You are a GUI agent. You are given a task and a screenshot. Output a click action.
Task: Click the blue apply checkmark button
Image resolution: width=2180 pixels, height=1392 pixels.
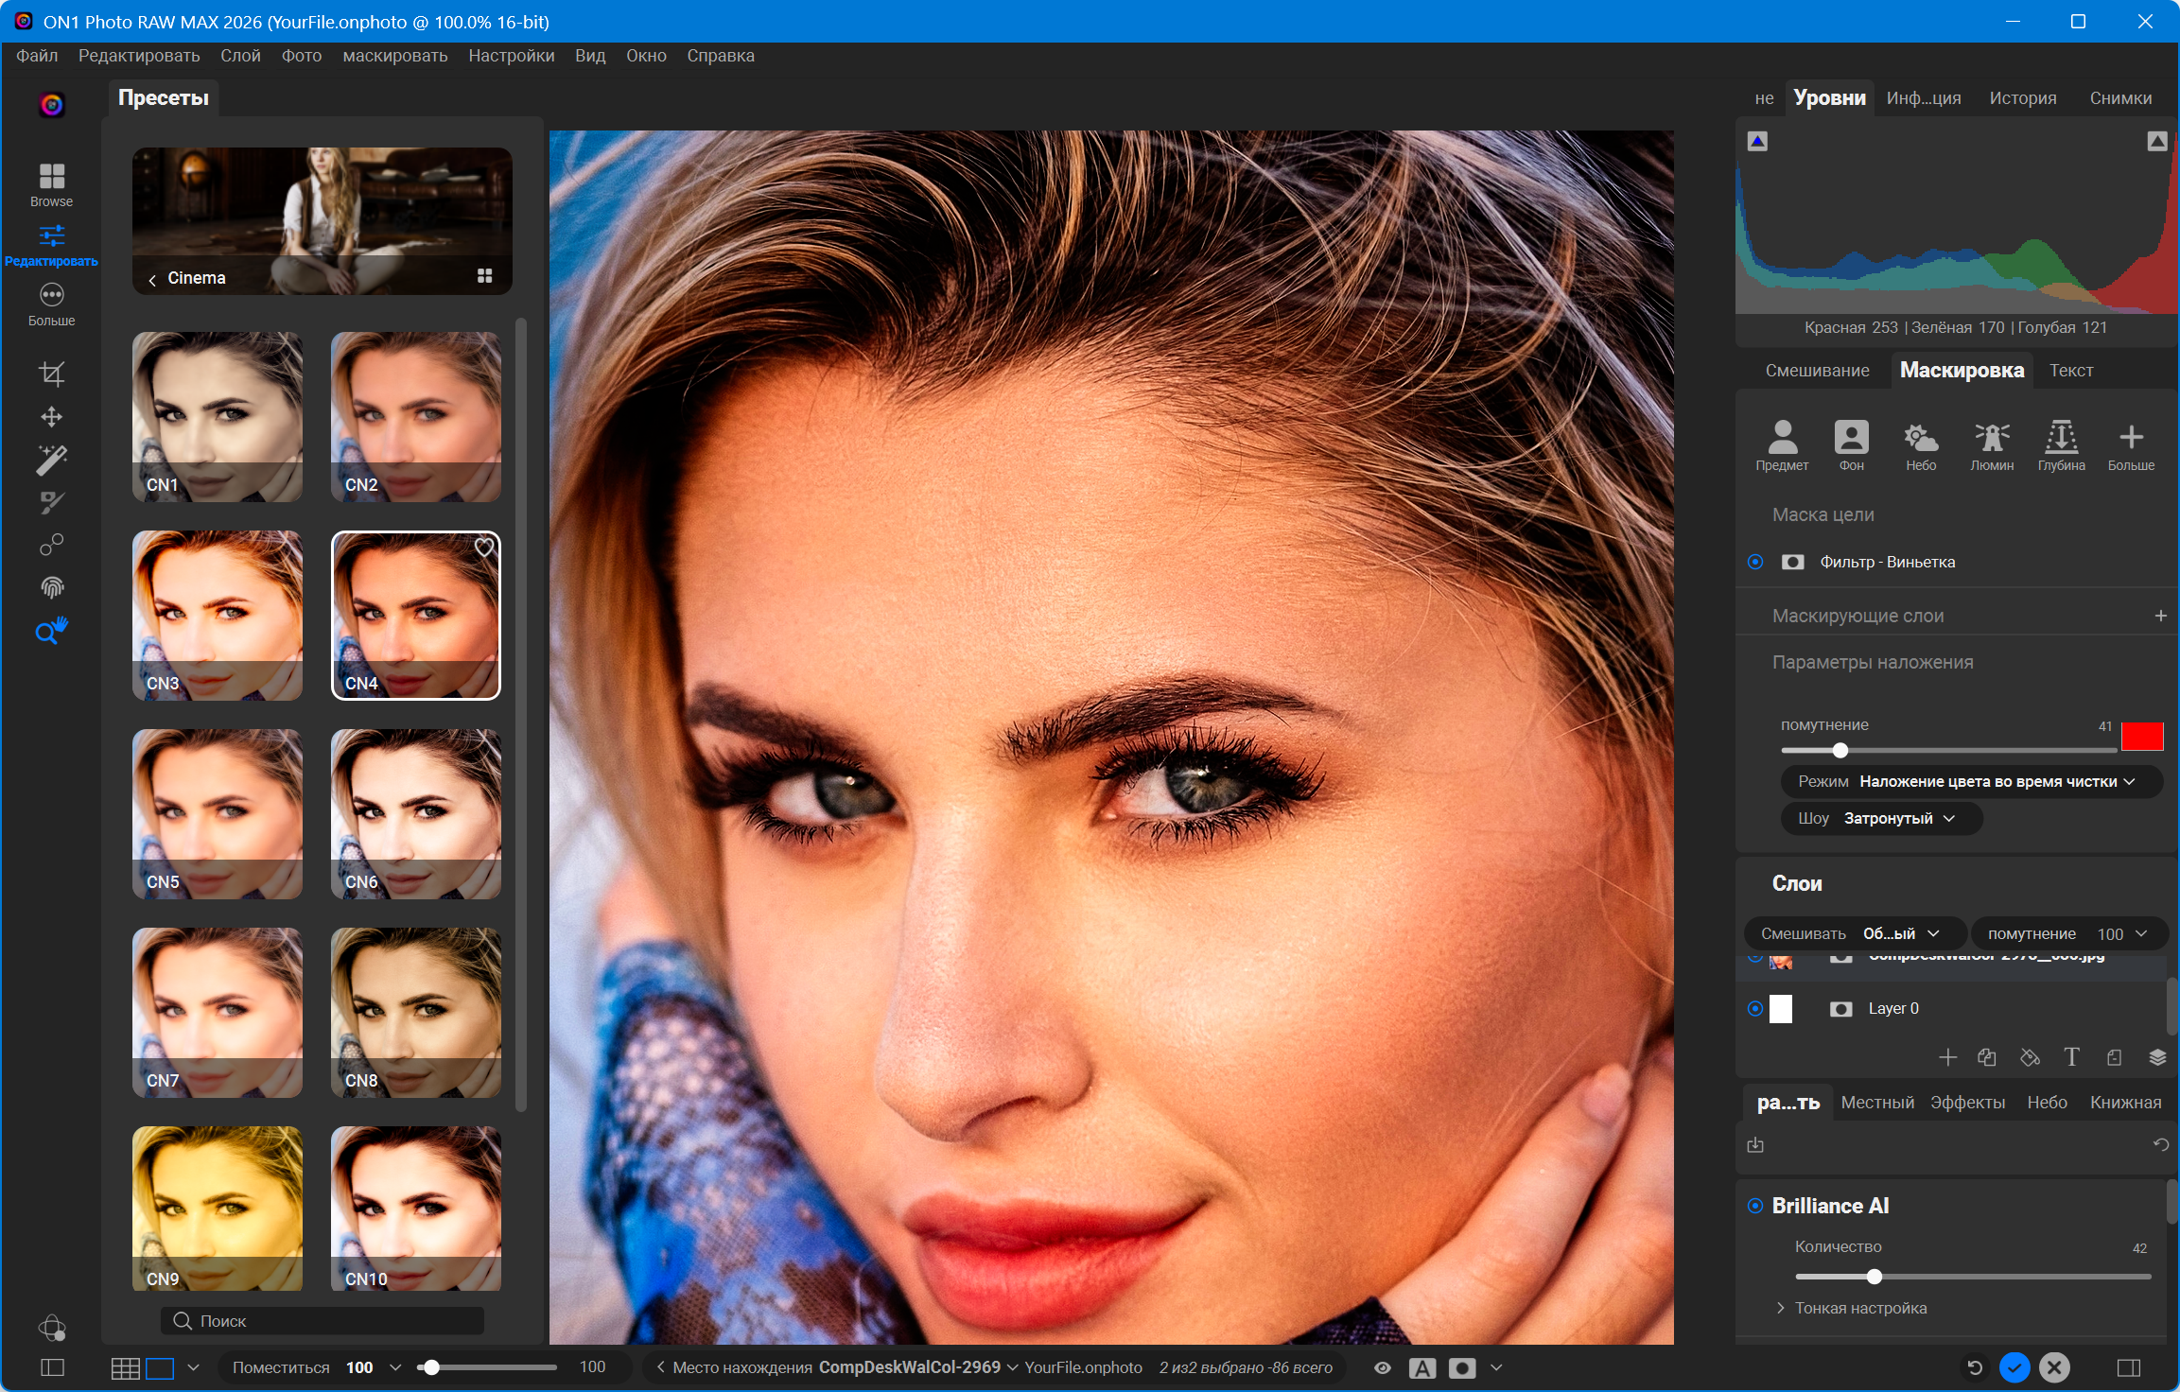[2014, 1367]
